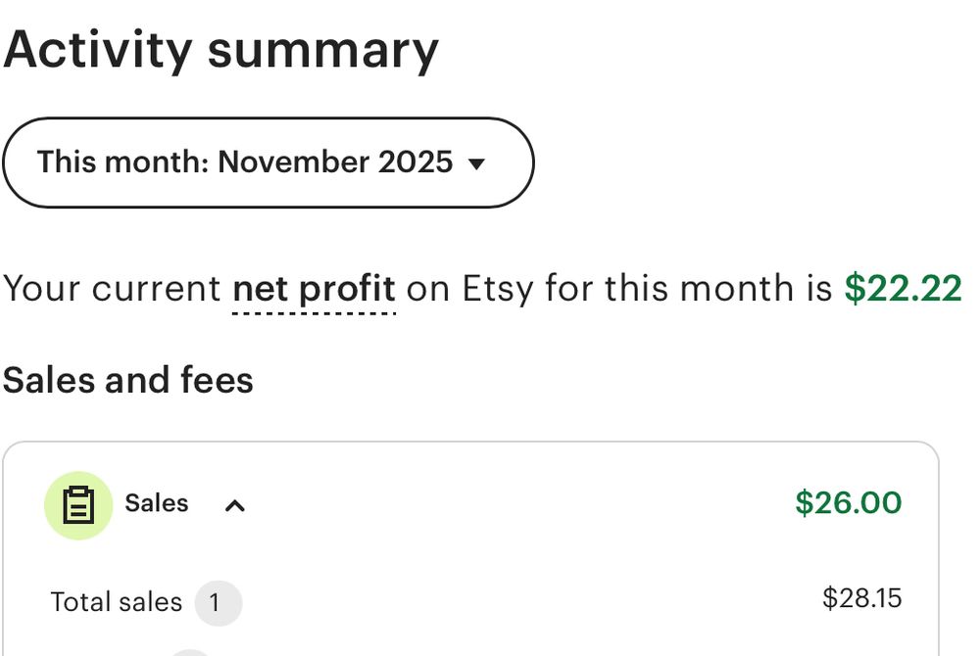Click the cut-off badge under Total sales
The width and height of the screenshot is (980, 656).
pyautogui.click(x=191, y=651)
